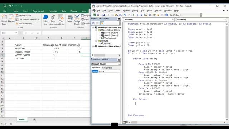The width and height of the screenshot is (229, 129).
Task: Toggle Design Mode in the ribbon
Action: (x=77, y=20)
